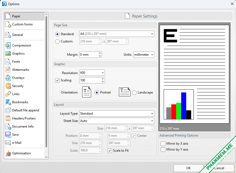Click the Cancel button

point(219,168)
